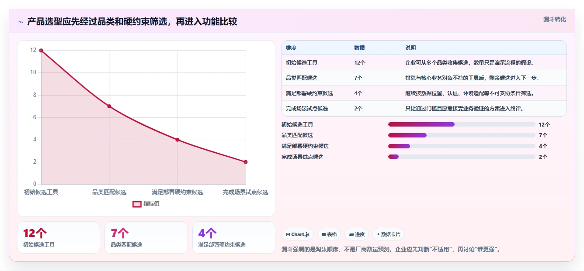The width and height of the screenshot is (584, 271).
Task: Click the footer note starting 漏斗强调的是淘汰顺序
Action: point(391,250)
